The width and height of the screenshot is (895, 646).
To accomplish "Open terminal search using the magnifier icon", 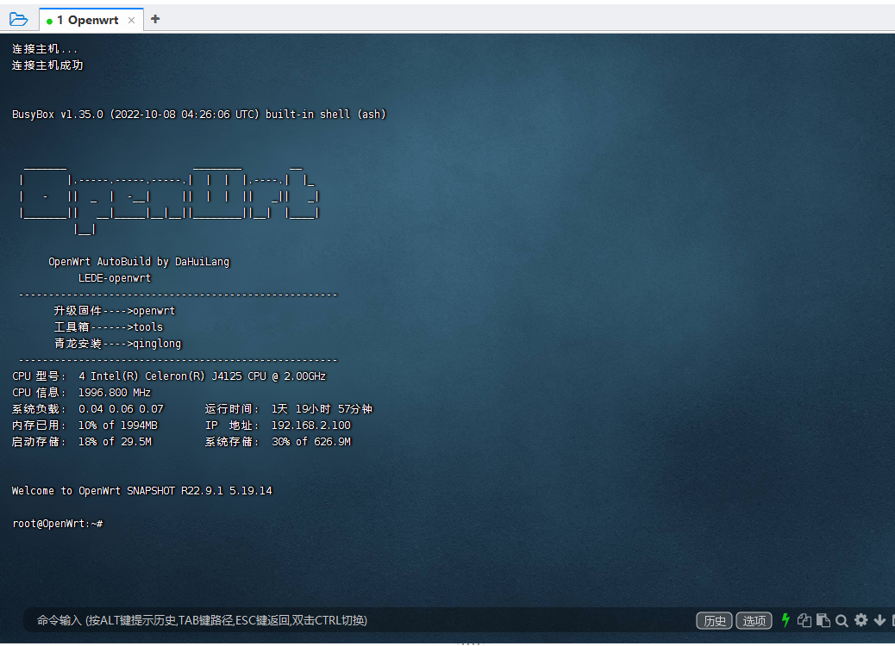I will point(842,620).
